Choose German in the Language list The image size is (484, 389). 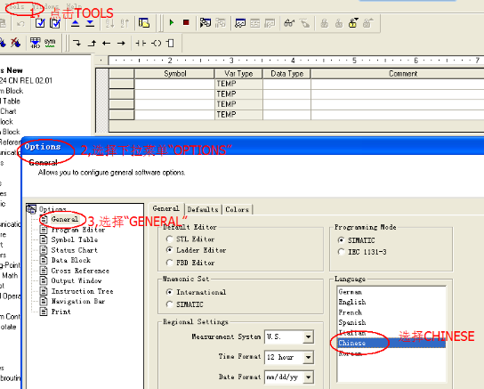[391, 292]
